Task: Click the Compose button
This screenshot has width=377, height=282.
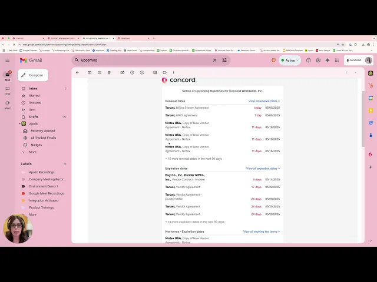Action: [33, 75]
